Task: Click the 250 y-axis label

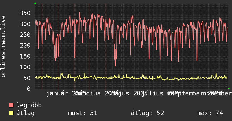Action: 25,35
